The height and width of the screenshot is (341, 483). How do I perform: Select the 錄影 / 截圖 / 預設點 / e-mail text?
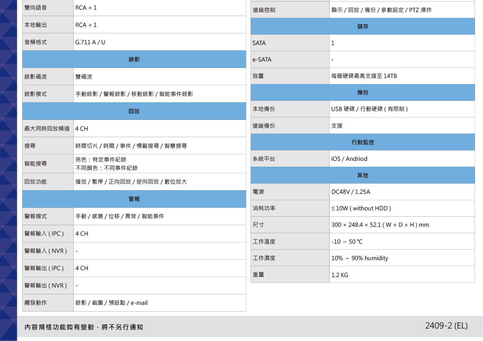click(x=112, y=303)
